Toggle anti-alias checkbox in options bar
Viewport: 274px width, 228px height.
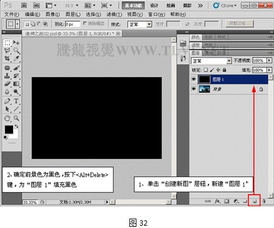coord(85,23)
